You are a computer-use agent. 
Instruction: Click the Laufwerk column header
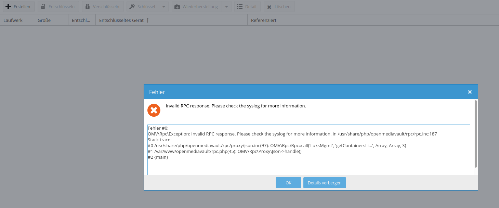click(13, 20)
